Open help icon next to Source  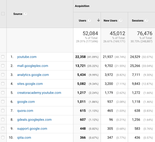pyautogui.click(x=26, y=14)
